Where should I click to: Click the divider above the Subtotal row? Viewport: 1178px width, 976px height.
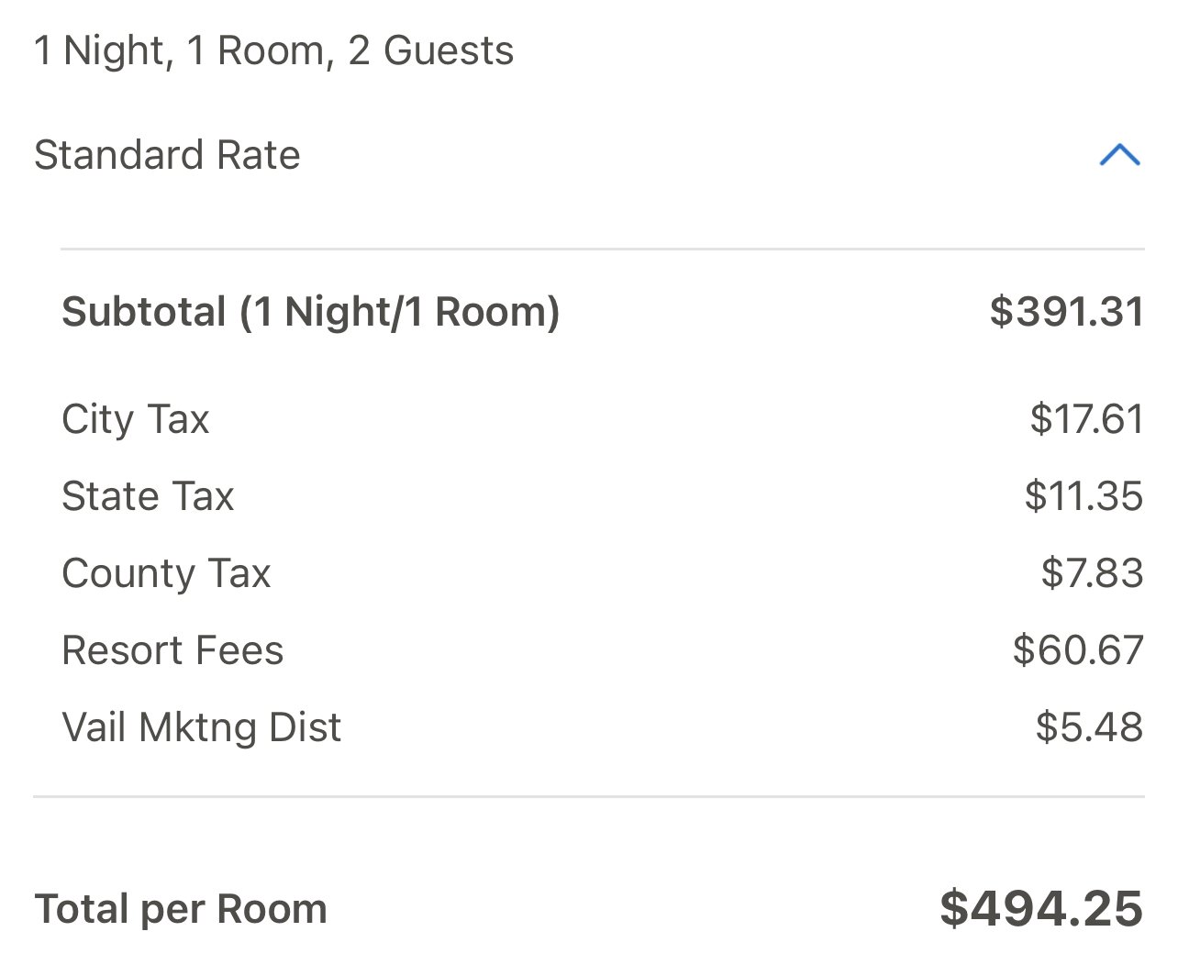coord(602,249)
